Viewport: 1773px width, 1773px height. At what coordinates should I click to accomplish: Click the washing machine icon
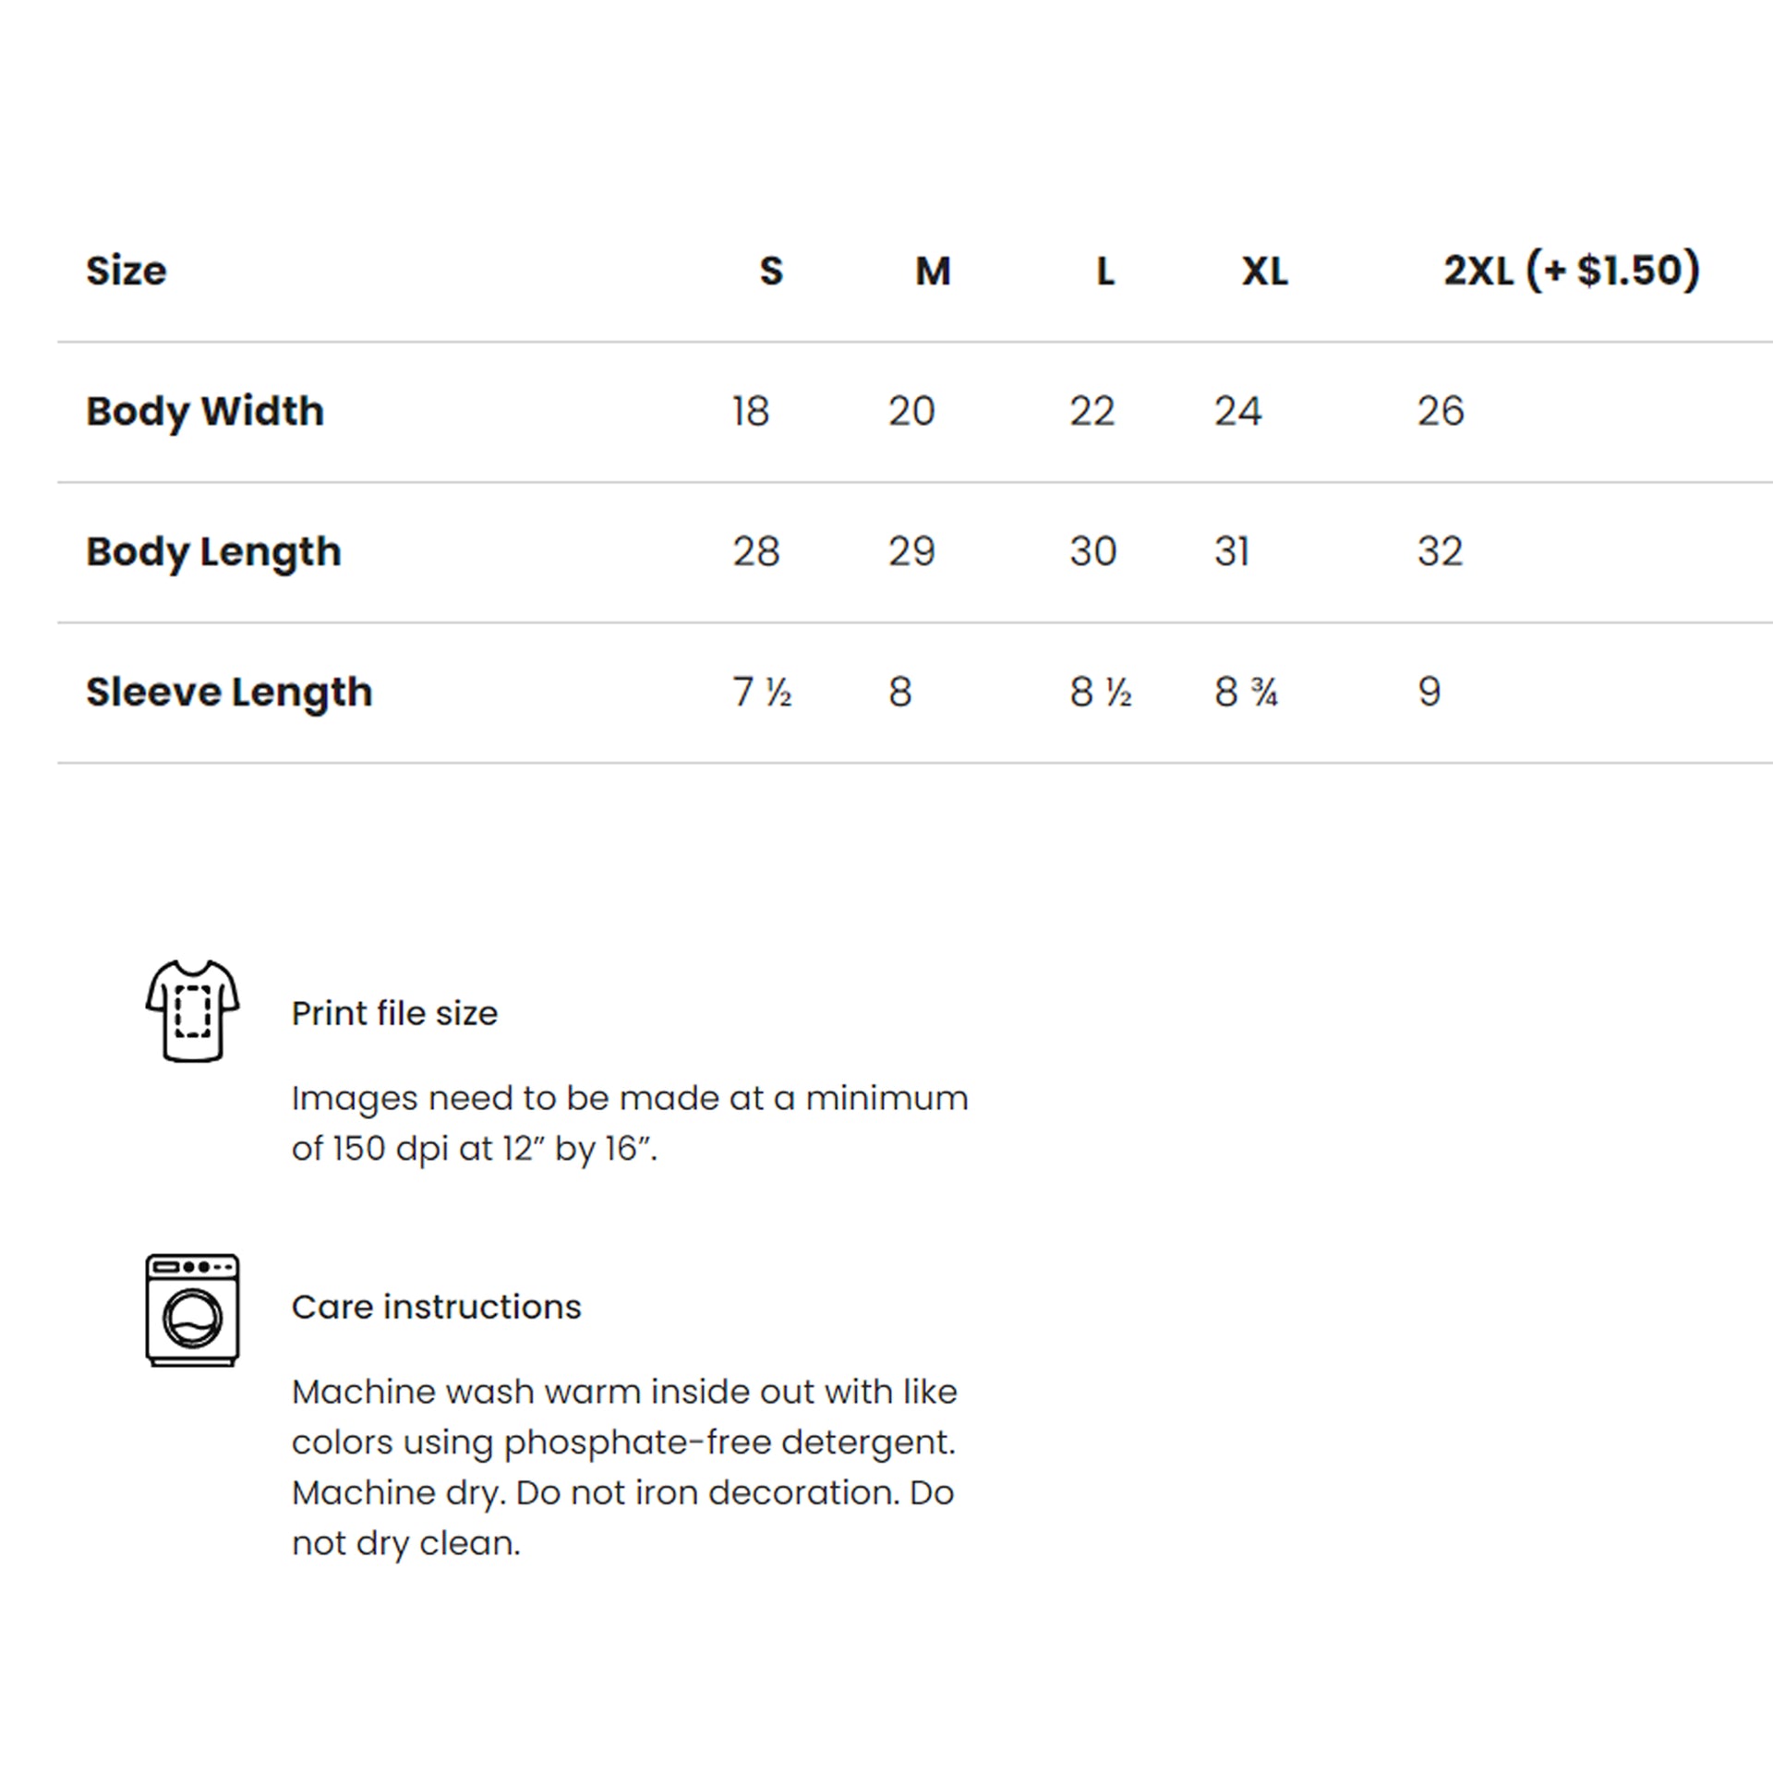pos(192,1309)
